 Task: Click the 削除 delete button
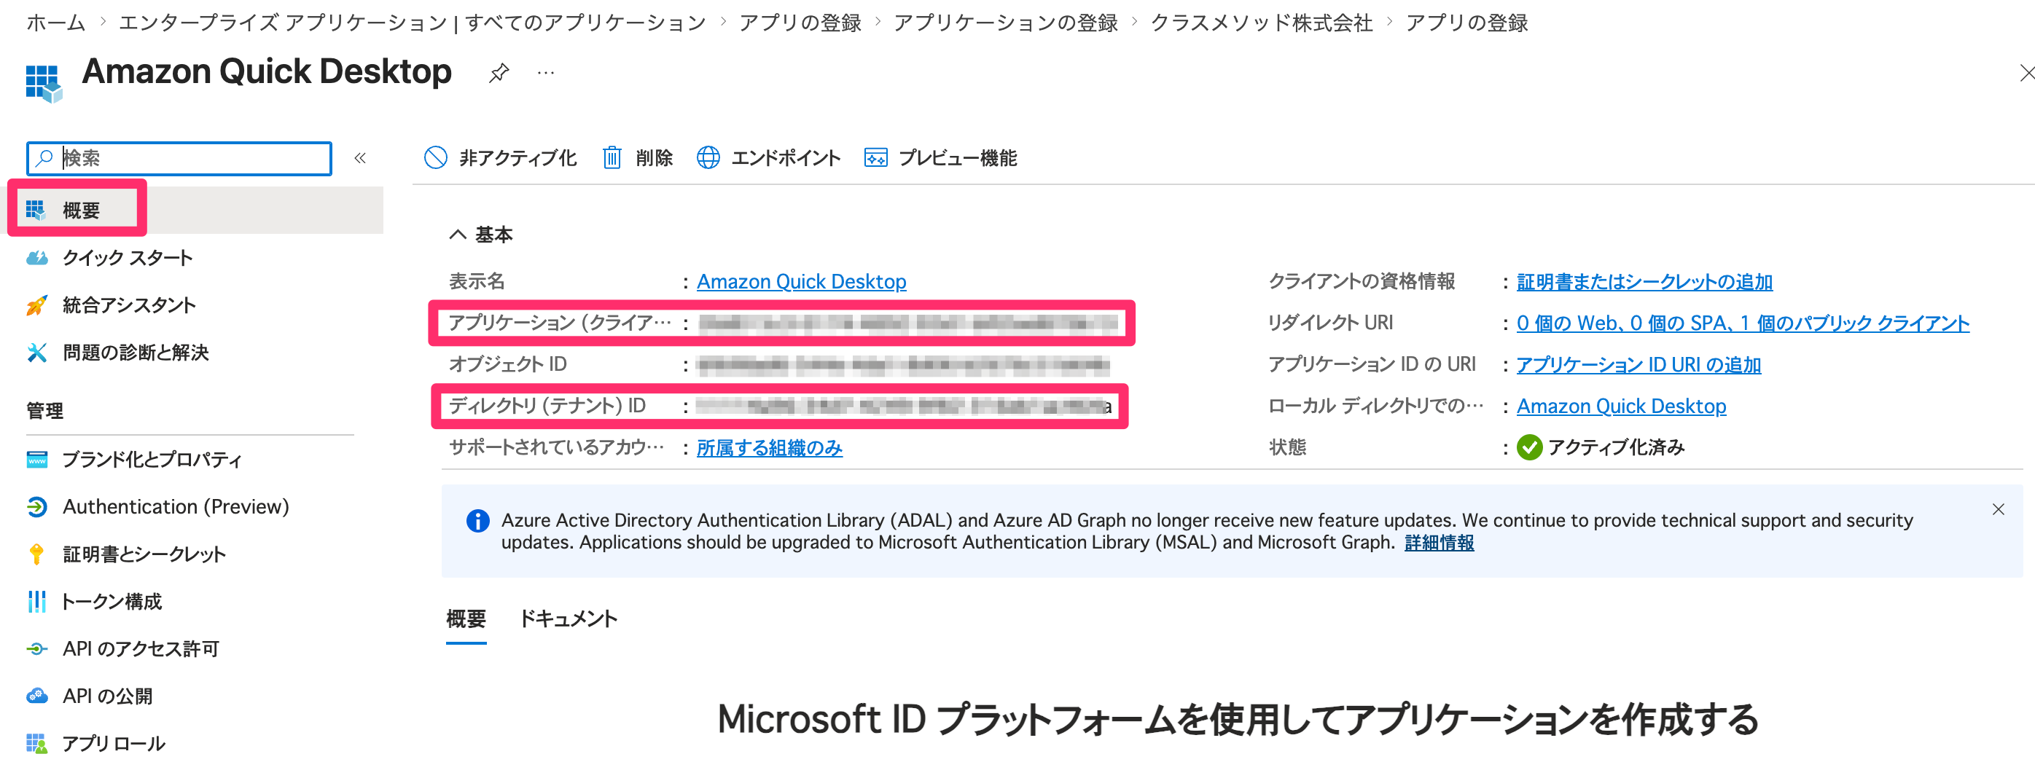(637, 158)
